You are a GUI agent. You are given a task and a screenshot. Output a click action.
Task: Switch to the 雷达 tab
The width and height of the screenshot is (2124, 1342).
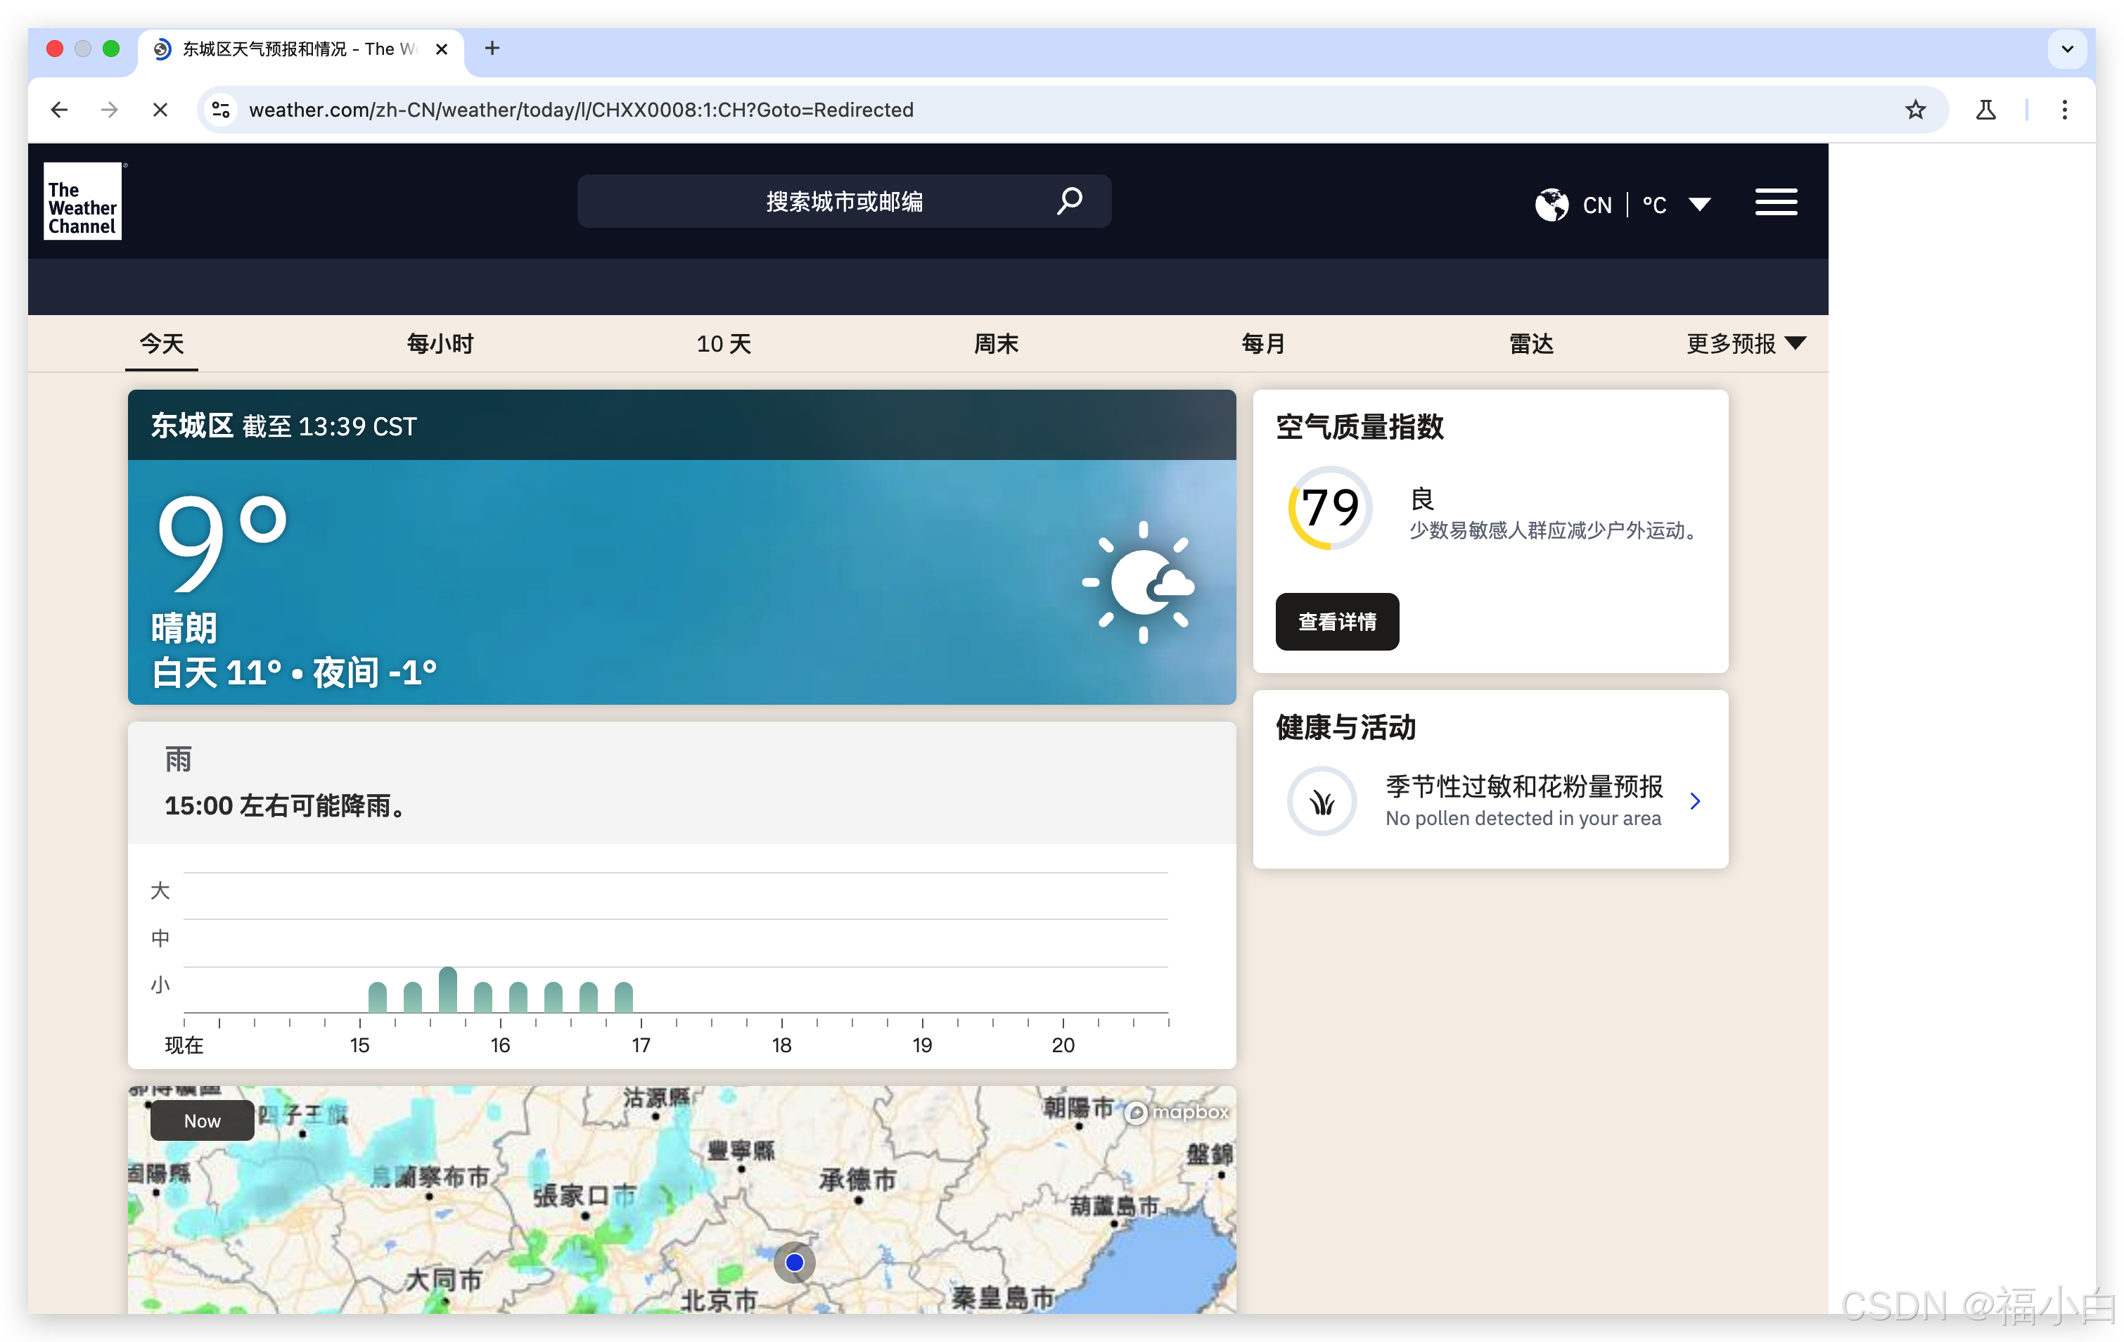click(x=1530, y=343)
